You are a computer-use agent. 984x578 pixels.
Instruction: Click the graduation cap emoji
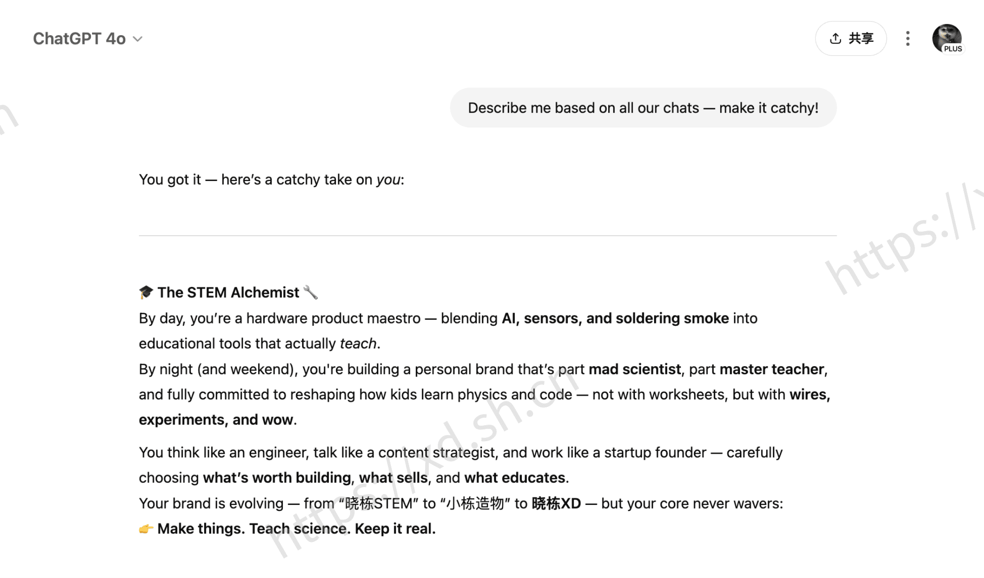point(146,292)
